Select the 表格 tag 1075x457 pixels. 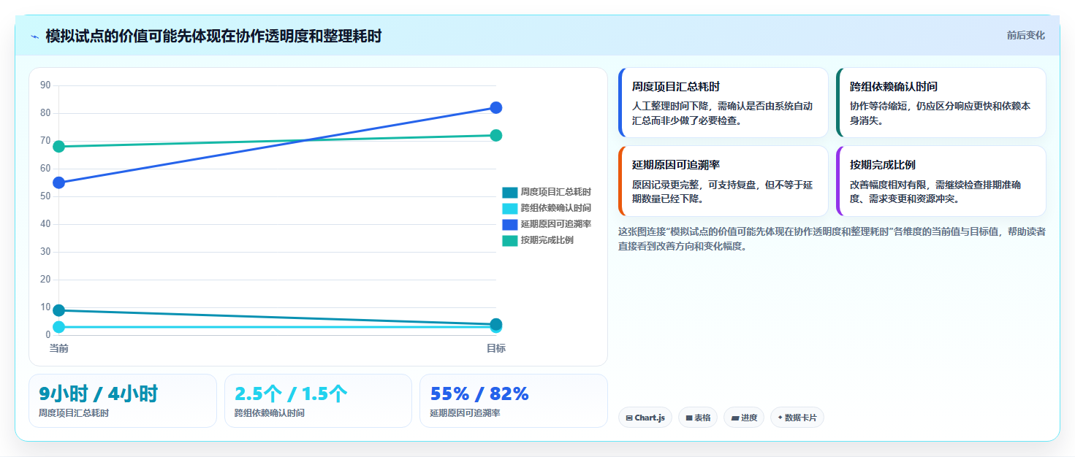click(698, 418)
